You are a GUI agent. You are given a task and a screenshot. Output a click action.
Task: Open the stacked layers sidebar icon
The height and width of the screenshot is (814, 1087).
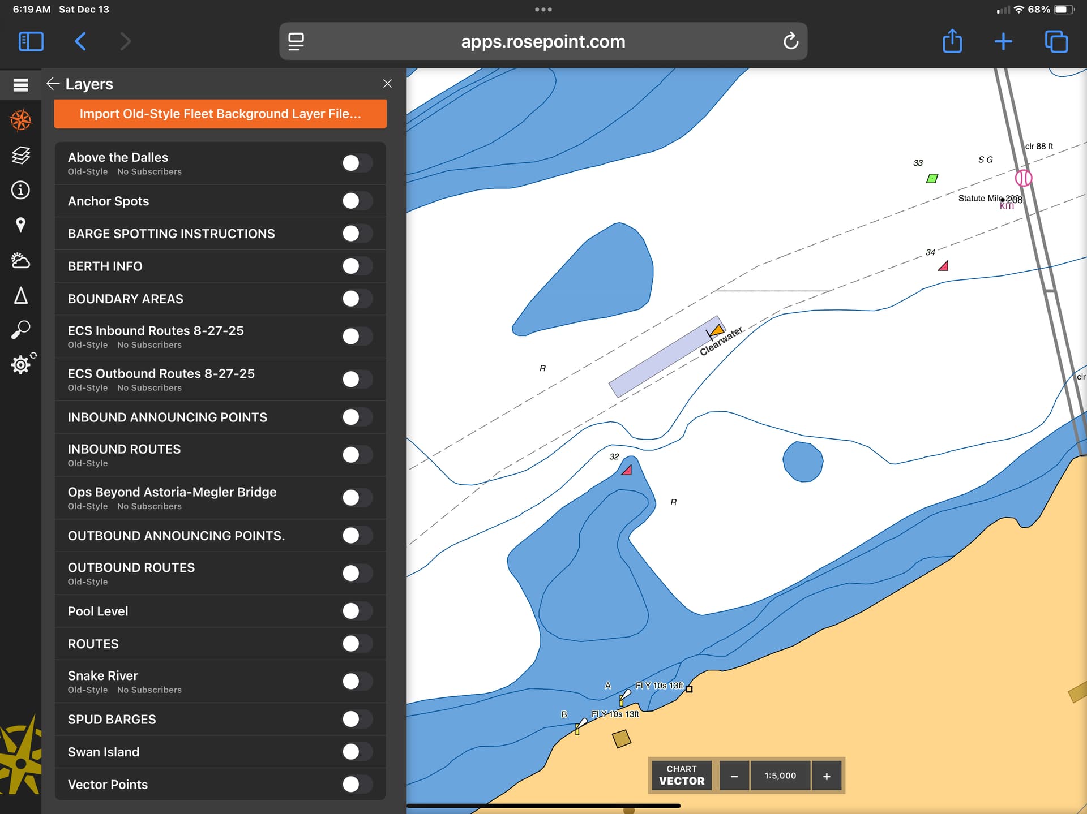click(20, 155)
